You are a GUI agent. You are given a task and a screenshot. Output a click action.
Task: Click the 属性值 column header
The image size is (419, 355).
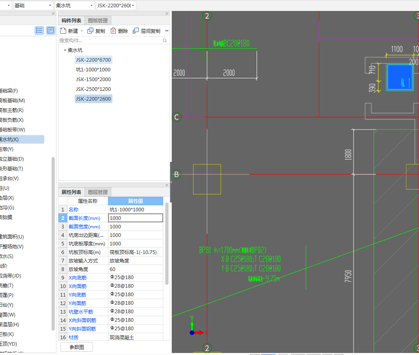click(x=136, y=201)
